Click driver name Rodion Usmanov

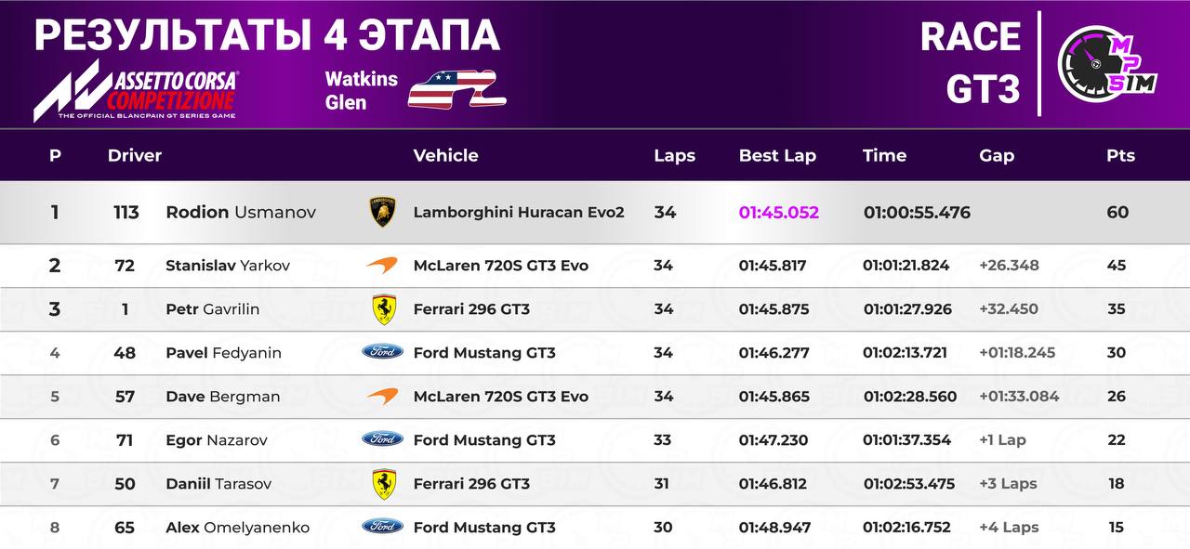(241, 213)
